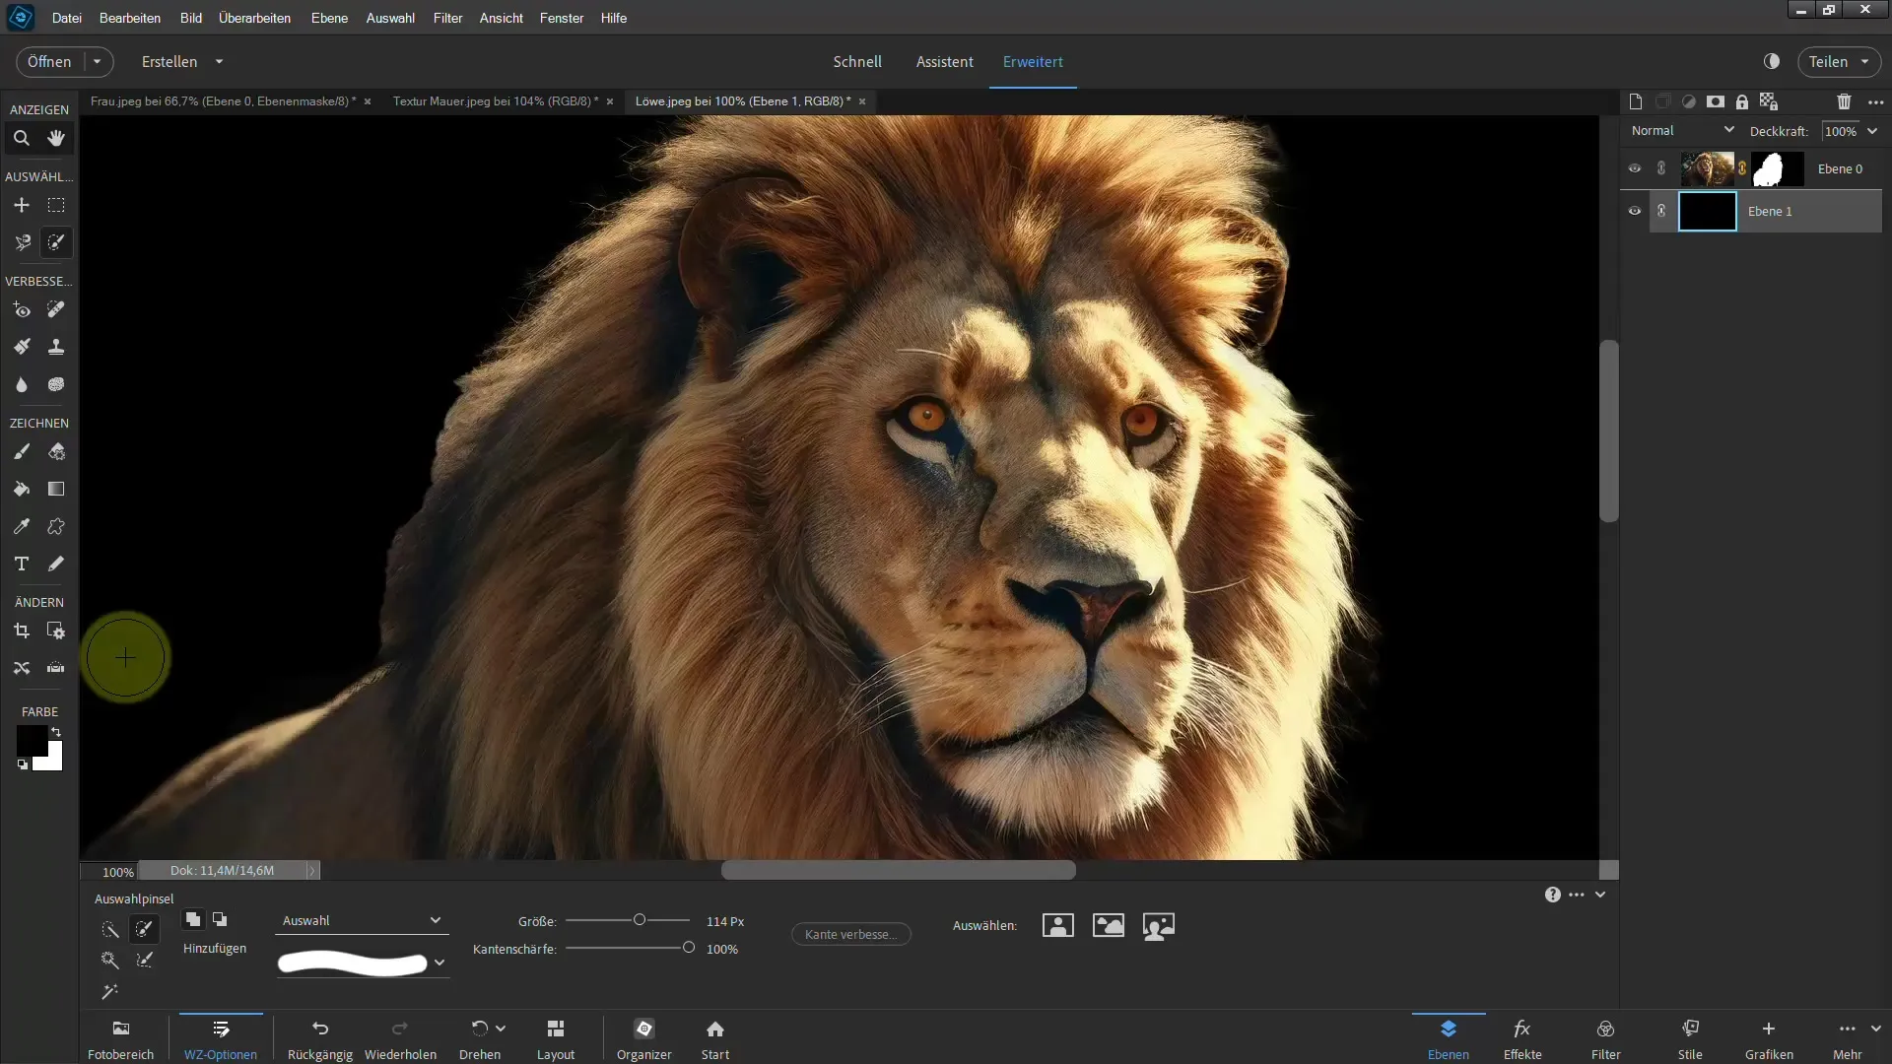Image resolution: width=1892 pixels, height=1064 pixels.
Task: Select the Spot Healing Brush tool
Action: coord(56,309)
